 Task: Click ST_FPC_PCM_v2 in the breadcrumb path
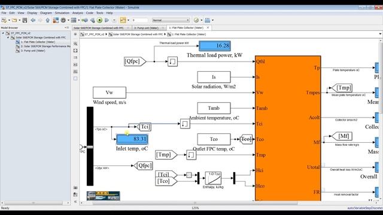[95, 35]
